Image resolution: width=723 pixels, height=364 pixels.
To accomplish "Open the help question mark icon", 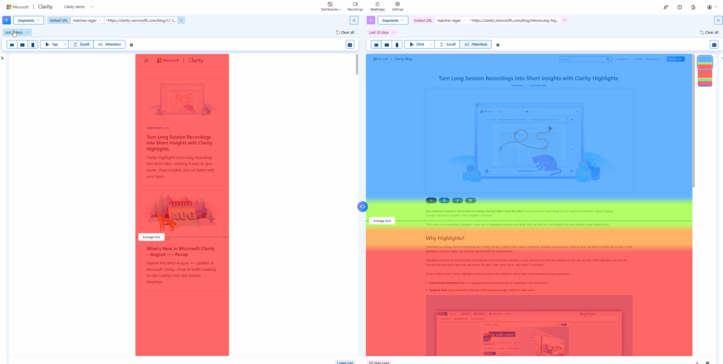I will coord(680,7).
